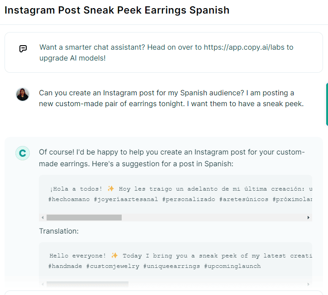Click the sparkle emoji in the Spanish post
328x295 pixels.
[x=111, y=188]
